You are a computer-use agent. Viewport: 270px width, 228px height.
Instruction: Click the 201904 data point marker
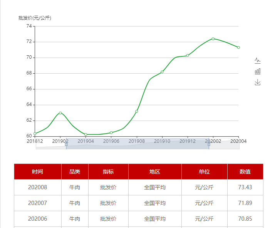(x=86, y=134)
